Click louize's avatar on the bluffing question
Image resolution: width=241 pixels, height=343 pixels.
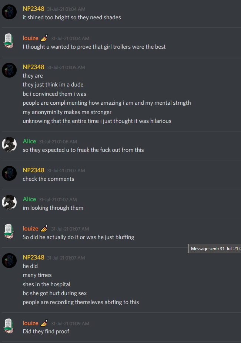point(9,231)
